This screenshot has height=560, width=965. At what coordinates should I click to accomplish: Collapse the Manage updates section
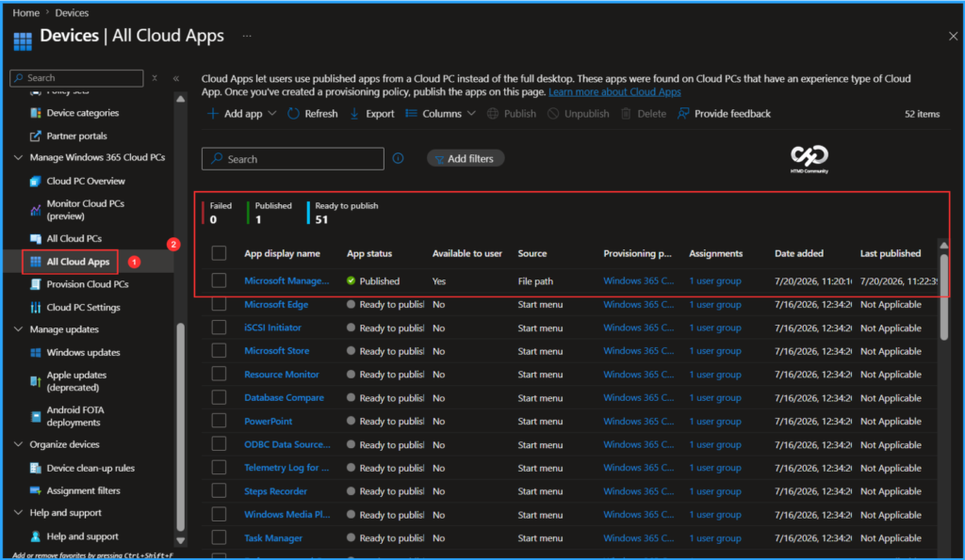pos(19,329)
